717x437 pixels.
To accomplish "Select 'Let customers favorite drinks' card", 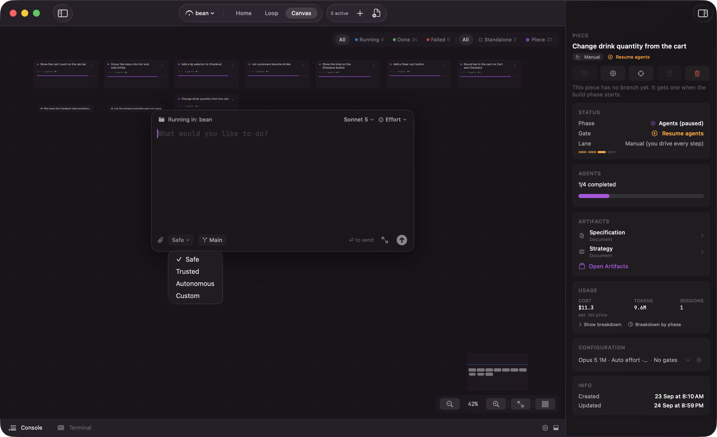I will [x=277, y=74].
